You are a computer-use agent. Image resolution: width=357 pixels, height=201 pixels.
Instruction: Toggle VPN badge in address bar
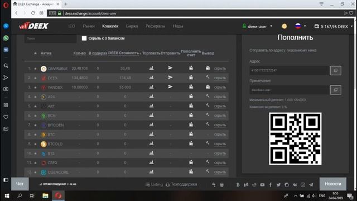[52, 13]
